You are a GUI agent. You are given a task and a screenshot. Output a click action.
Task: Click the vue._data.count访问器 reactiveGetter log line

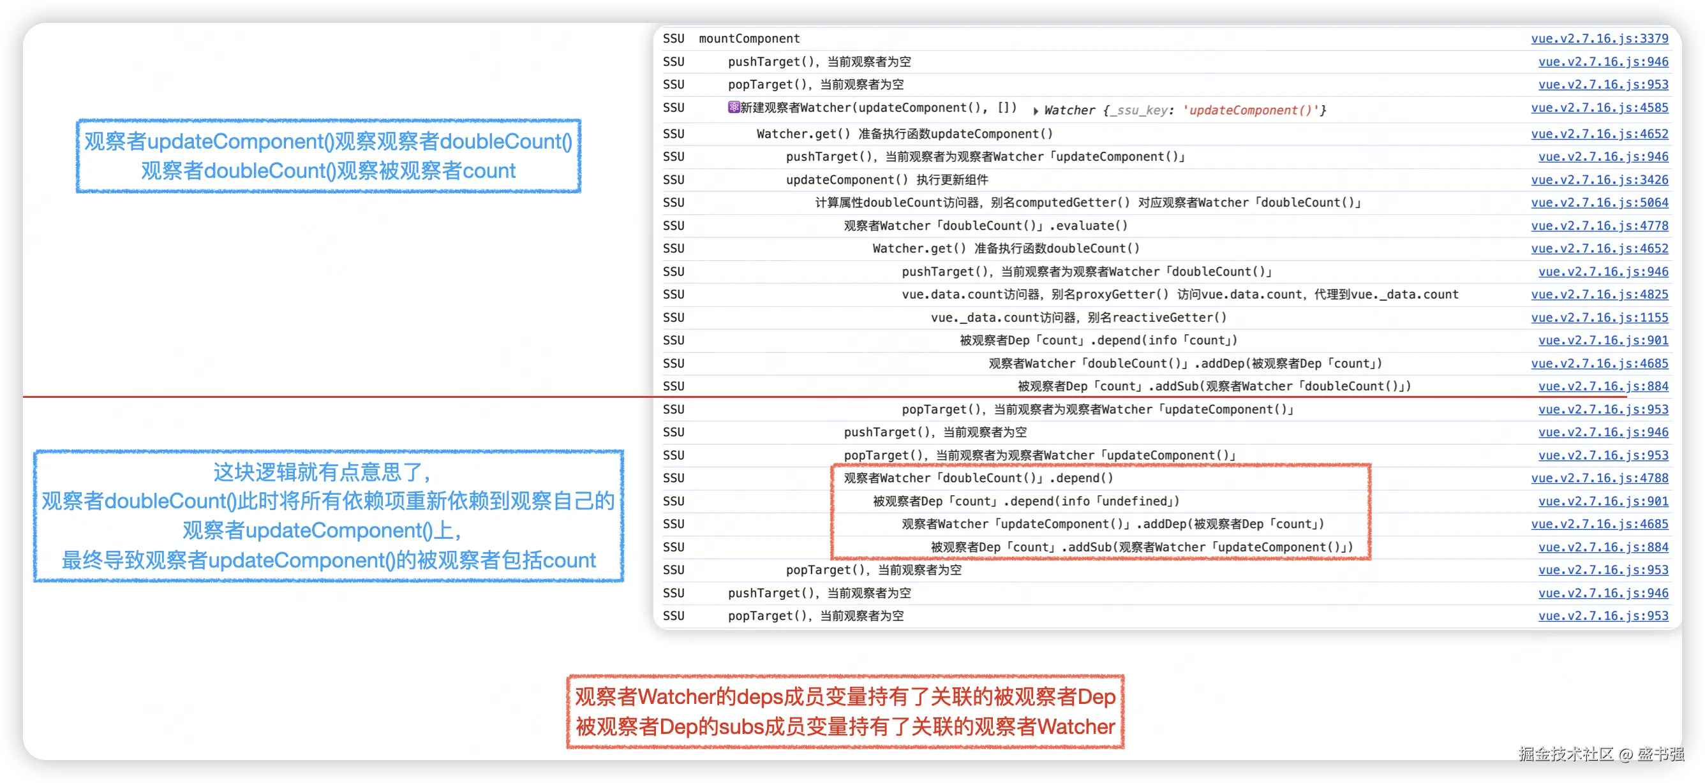[1079, 318]
